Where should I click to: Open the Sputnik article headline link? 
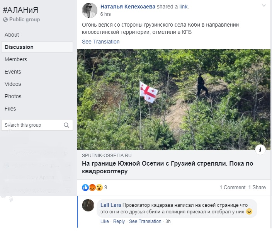pos(168,167)
